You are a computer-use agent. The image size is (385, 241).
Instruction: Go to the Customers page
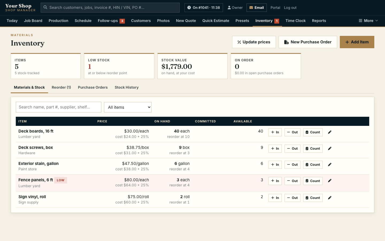(141, 21)
